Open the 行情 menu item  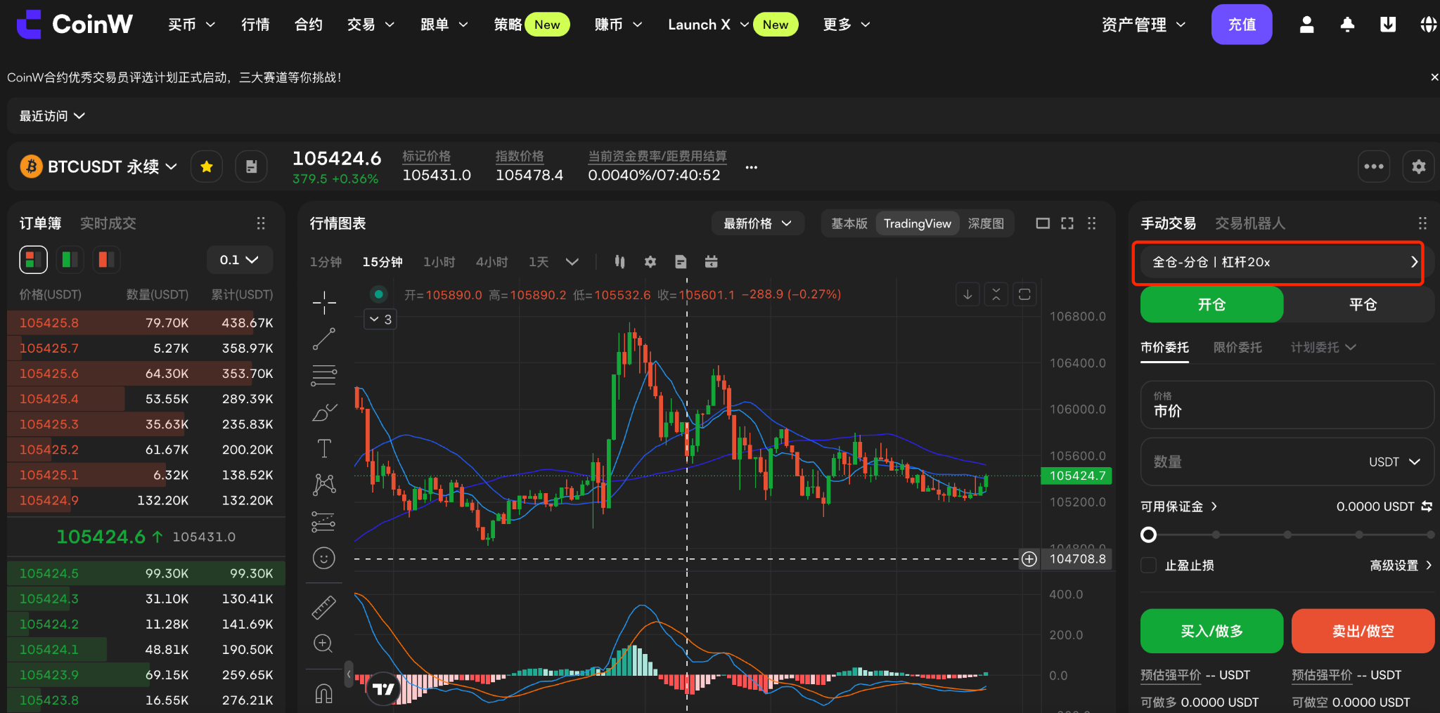coord(255,25)
